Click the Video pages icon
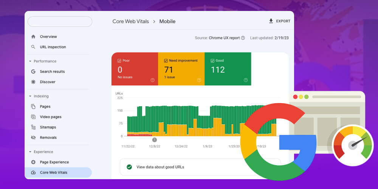Viewport: 378px width, 189px height. 33,117
